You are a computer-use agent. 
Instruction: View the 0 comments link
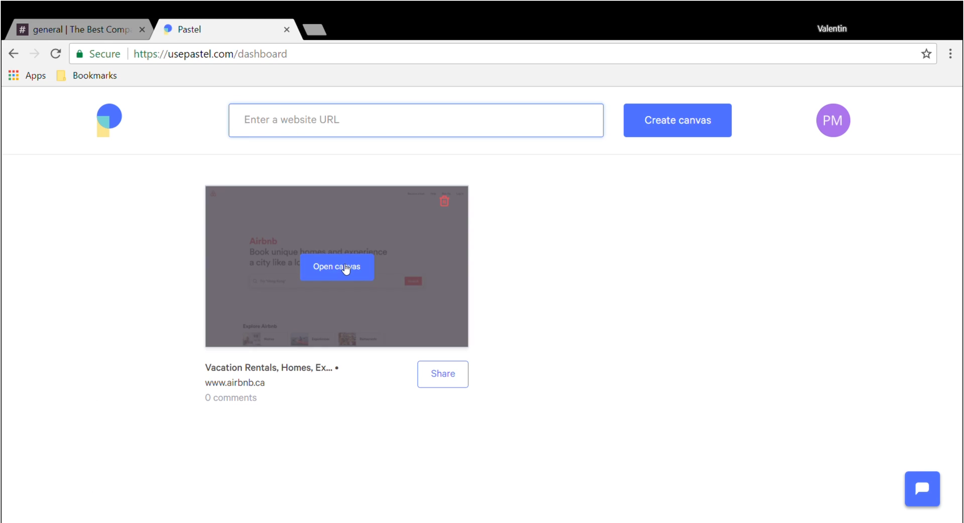[x=231, y=397]
